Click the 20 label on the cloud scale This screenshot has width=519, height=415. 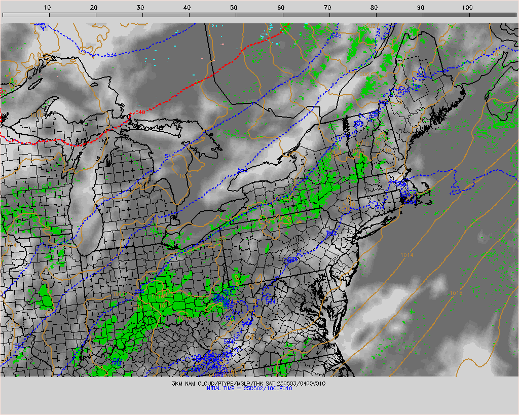pyautogui.click(x=94, y=7)
